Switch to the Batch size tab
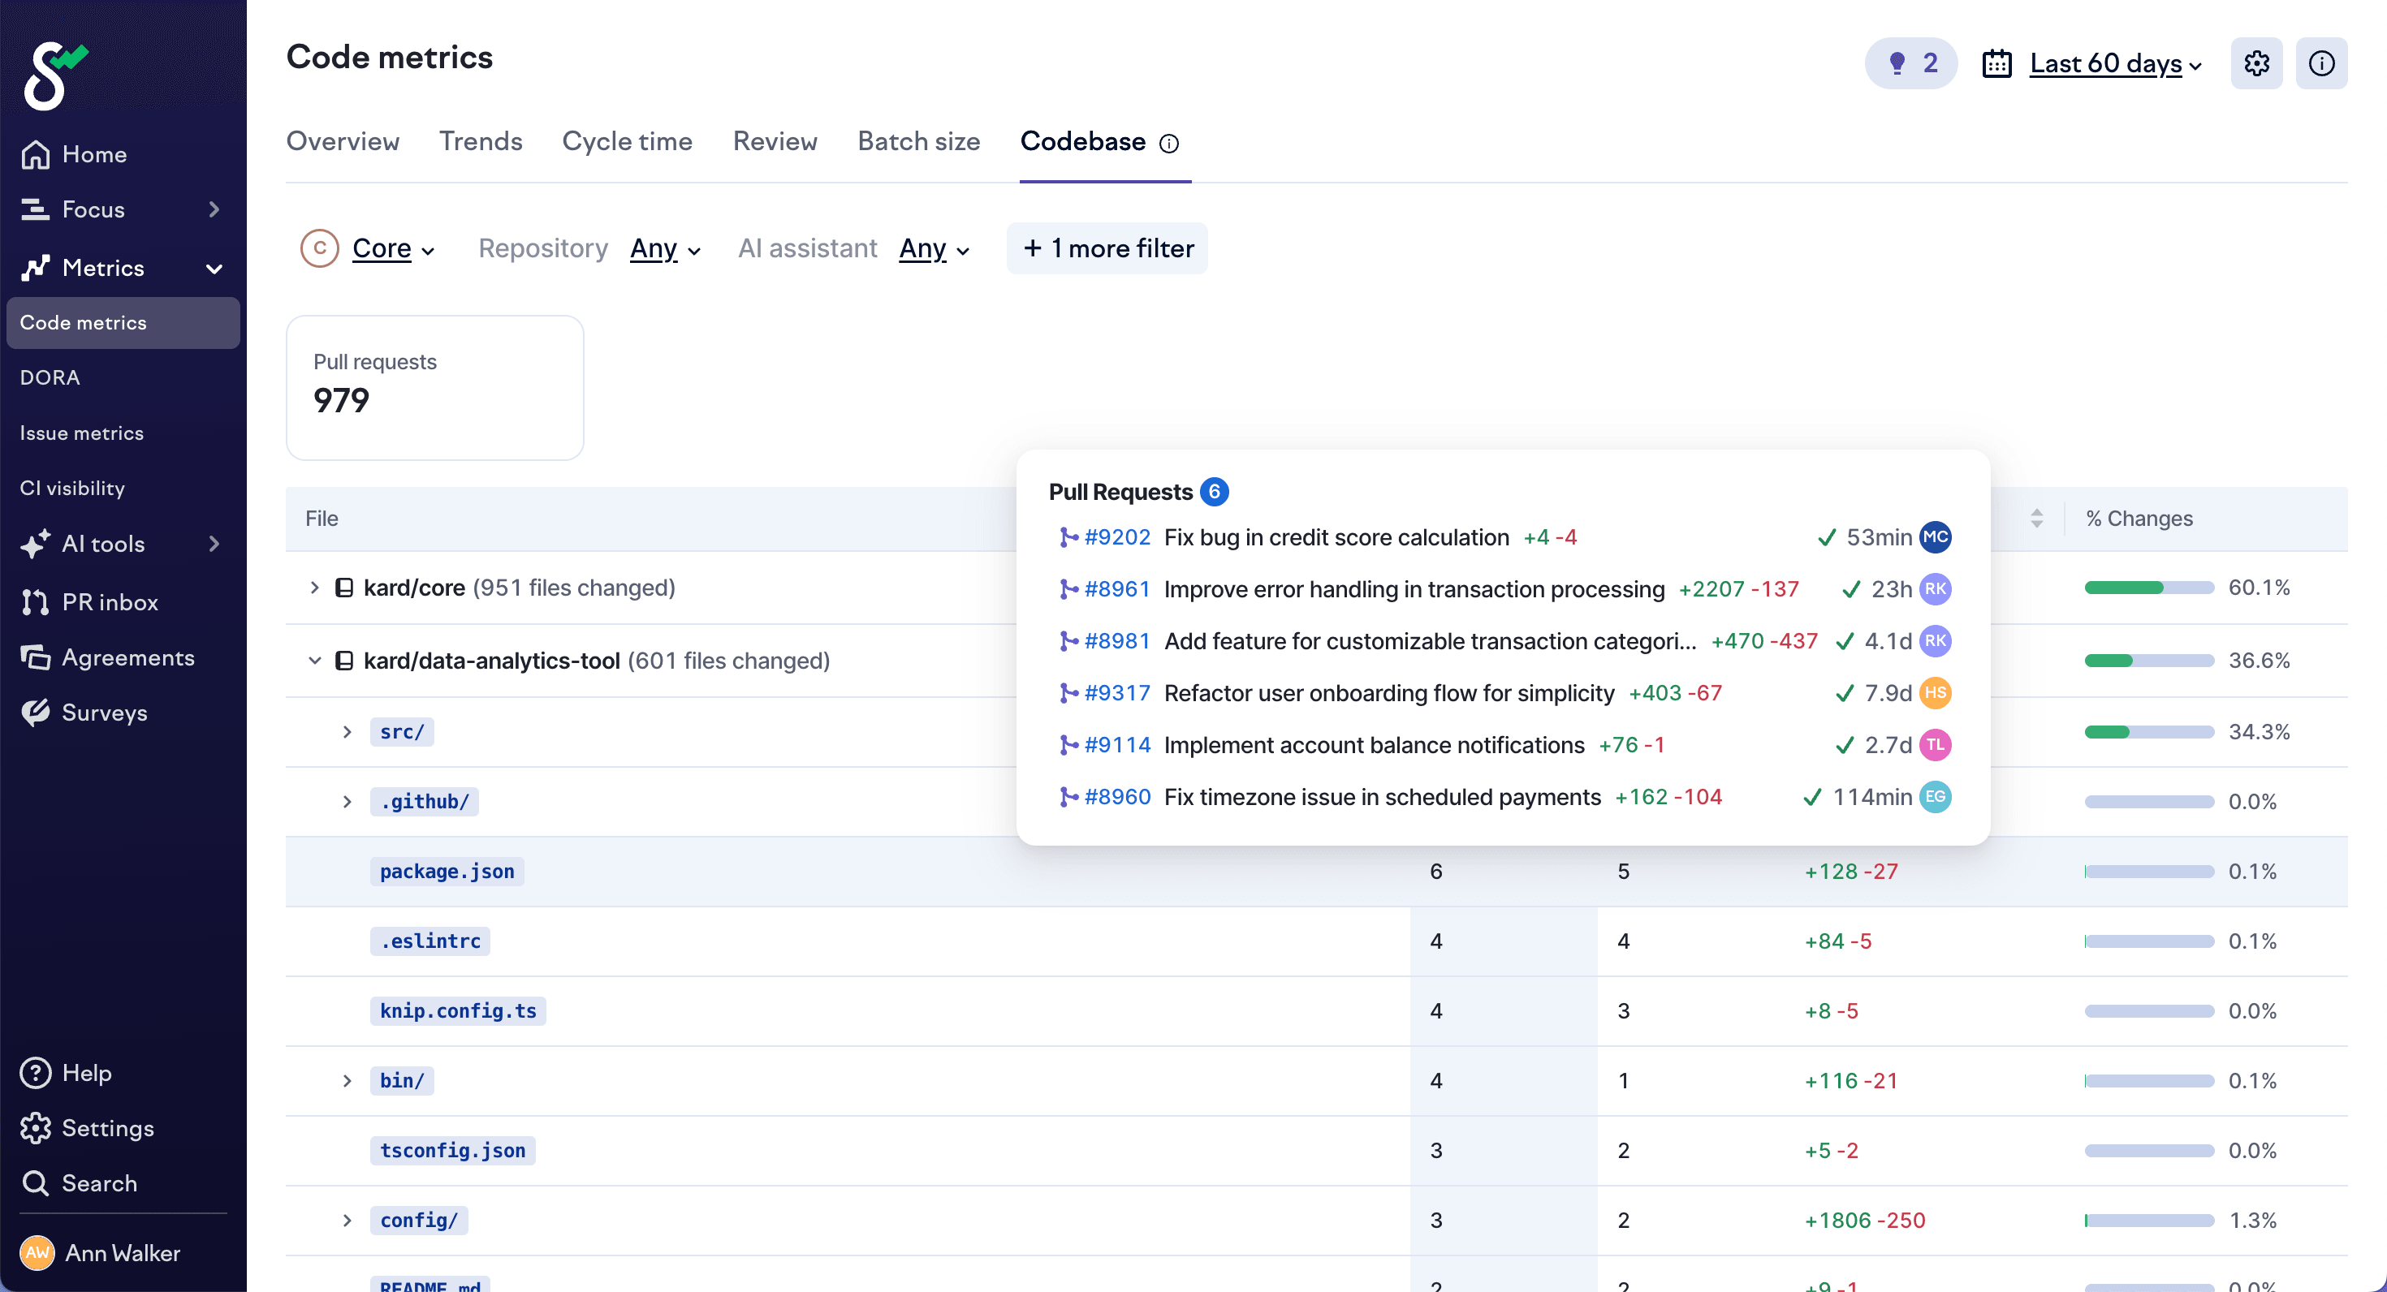The image size is (2387, 1292). click(x=917, y=140)
